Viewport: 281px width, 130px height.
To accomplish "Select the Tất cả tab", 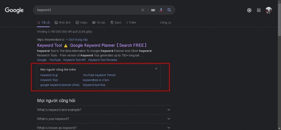I will coord(43,23).
